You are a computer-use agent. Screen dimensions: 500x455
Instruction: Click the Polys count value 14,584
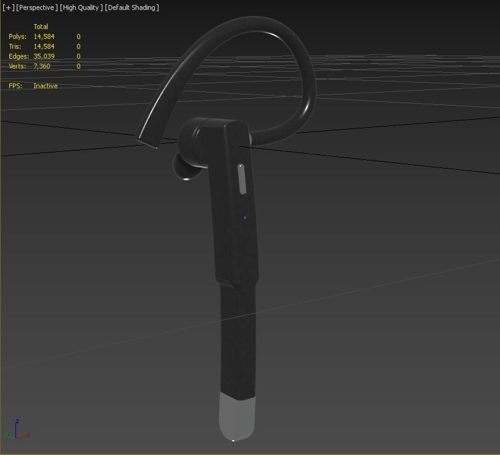44,36
